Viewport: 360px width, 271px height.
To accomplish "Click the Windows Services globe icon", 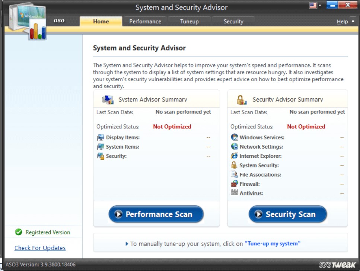I will point(235,137).
